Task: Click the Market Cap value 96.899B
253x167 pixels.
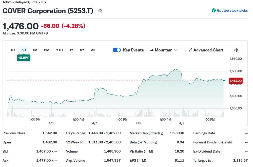Action: coord(177,133)
